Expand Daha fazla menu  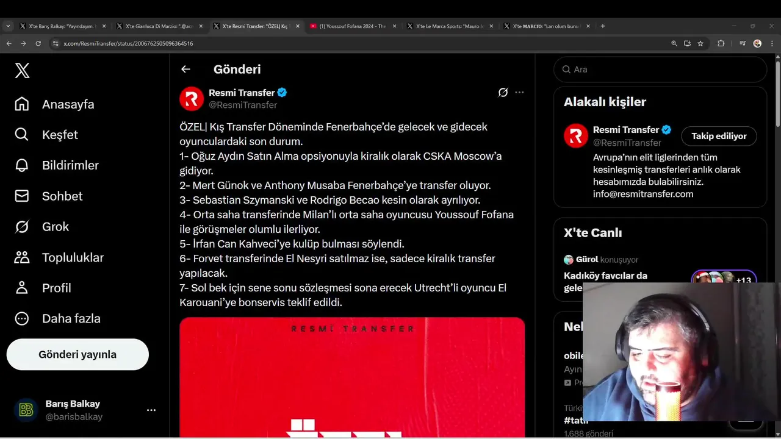click(x=57, y=318)
